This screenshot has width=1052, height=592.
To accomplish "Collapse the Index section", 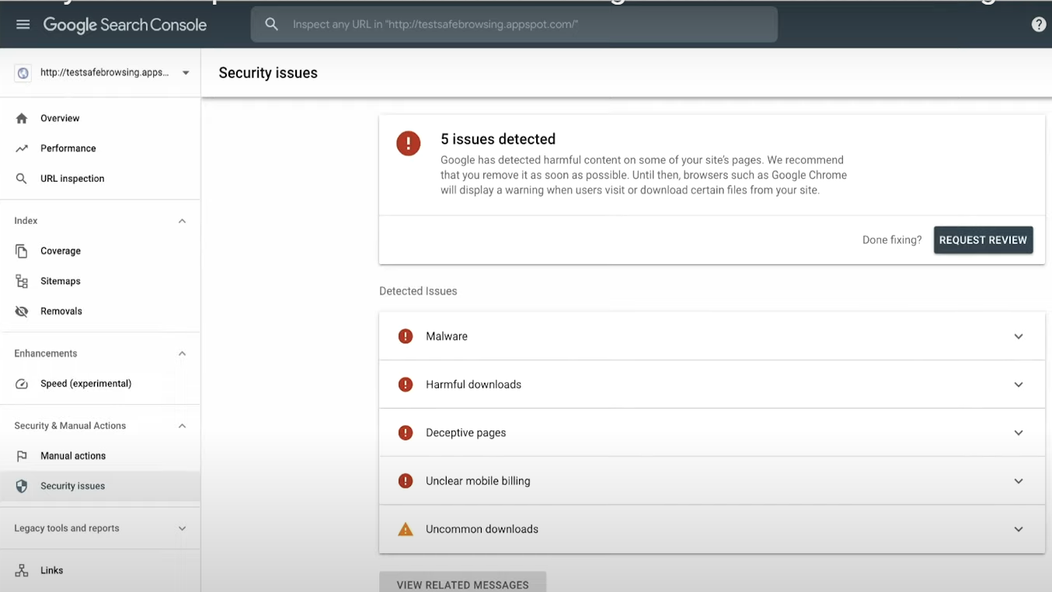I will (182, 221).
